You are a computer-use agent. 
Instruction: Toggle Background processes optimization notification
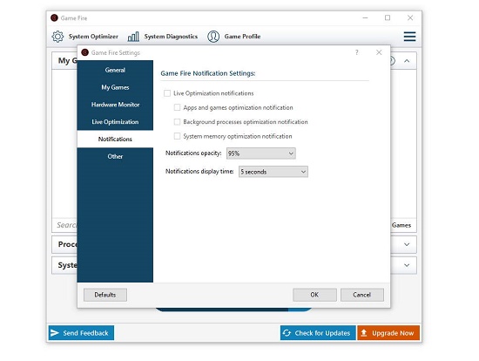click(177, 122)
